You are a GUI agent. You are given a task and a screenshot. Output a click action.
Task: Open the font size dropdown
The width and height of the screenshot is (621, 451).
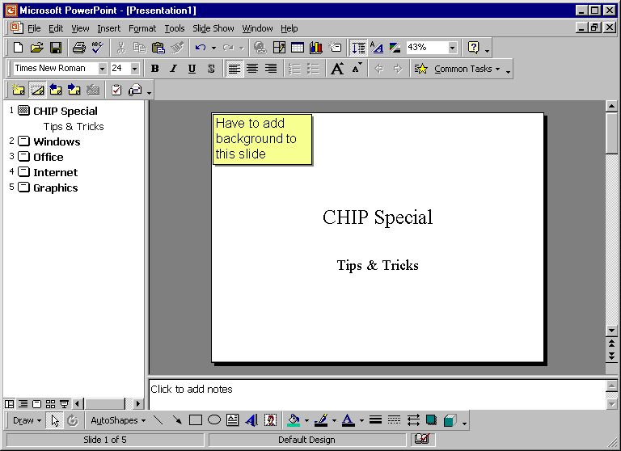click(x=135, y=69)
